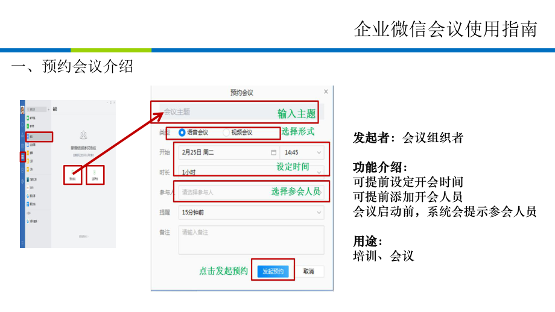Click the plus icon beside the search box
The width and height of the screenshot is (555, 312).
tap(48, 109)
